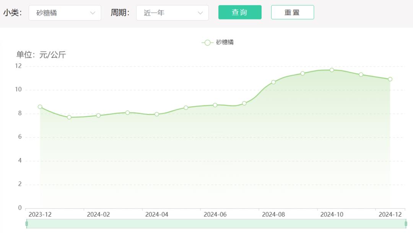Click the 小类 field label
This screenshot has width=413, height=233.
pos(12,13)
